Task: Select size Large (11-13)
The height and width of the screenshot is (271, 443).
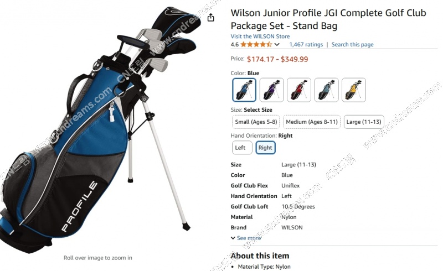Action: point(364,122)
